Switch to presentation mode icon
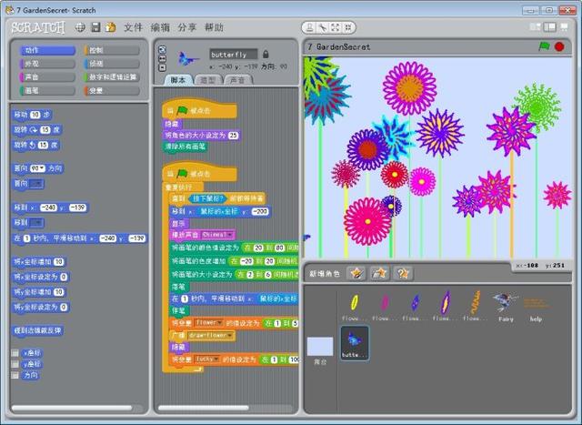This screenshot has width=582, height=425. coord(564,27)
